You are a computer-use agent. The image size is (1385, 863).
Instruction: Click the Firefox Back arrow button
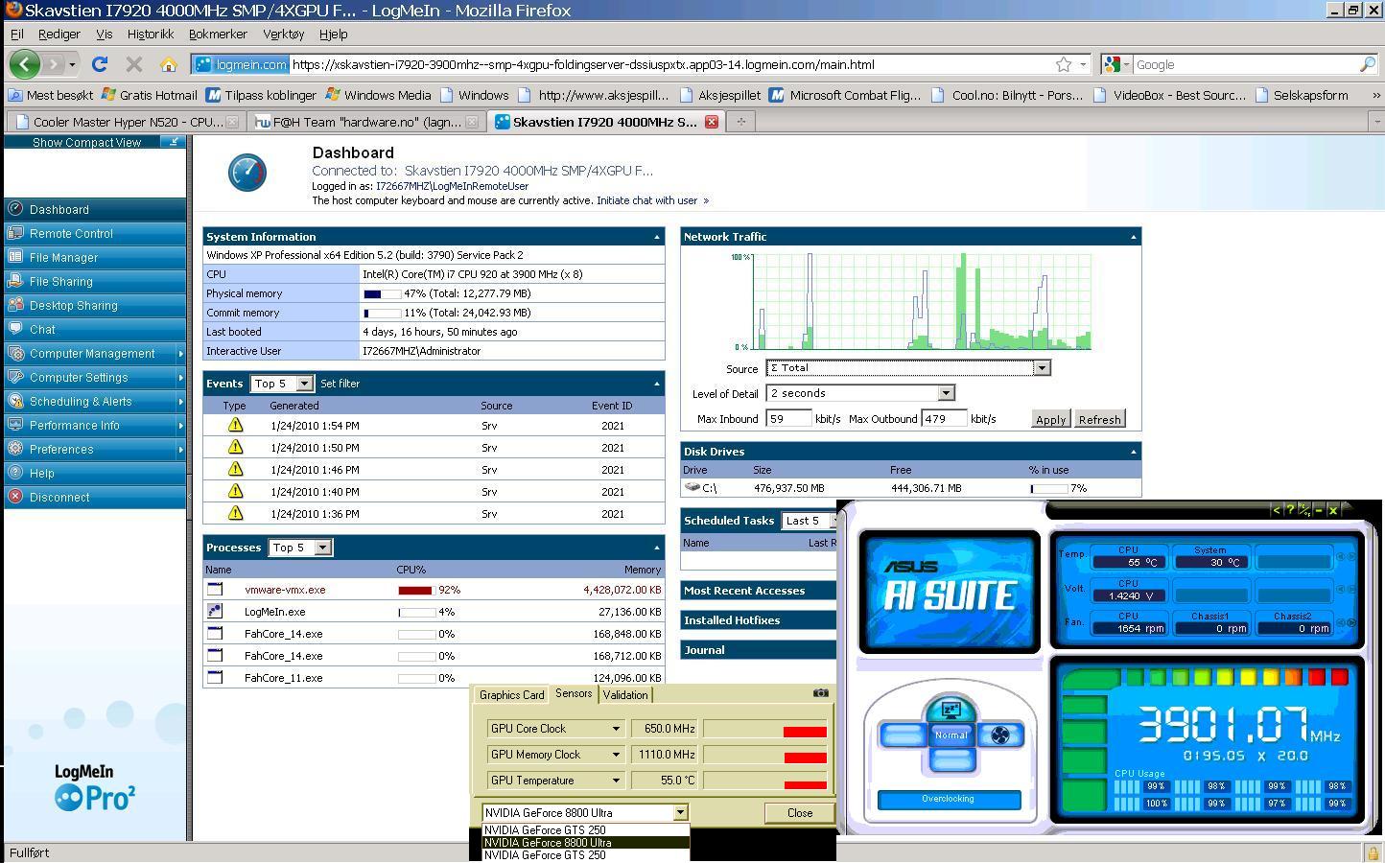pos(25,64)
